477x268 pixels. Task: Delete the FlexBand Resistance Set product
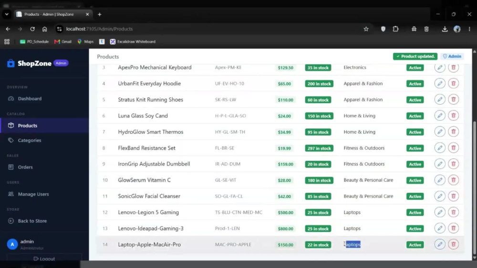(x=453, y=148)
